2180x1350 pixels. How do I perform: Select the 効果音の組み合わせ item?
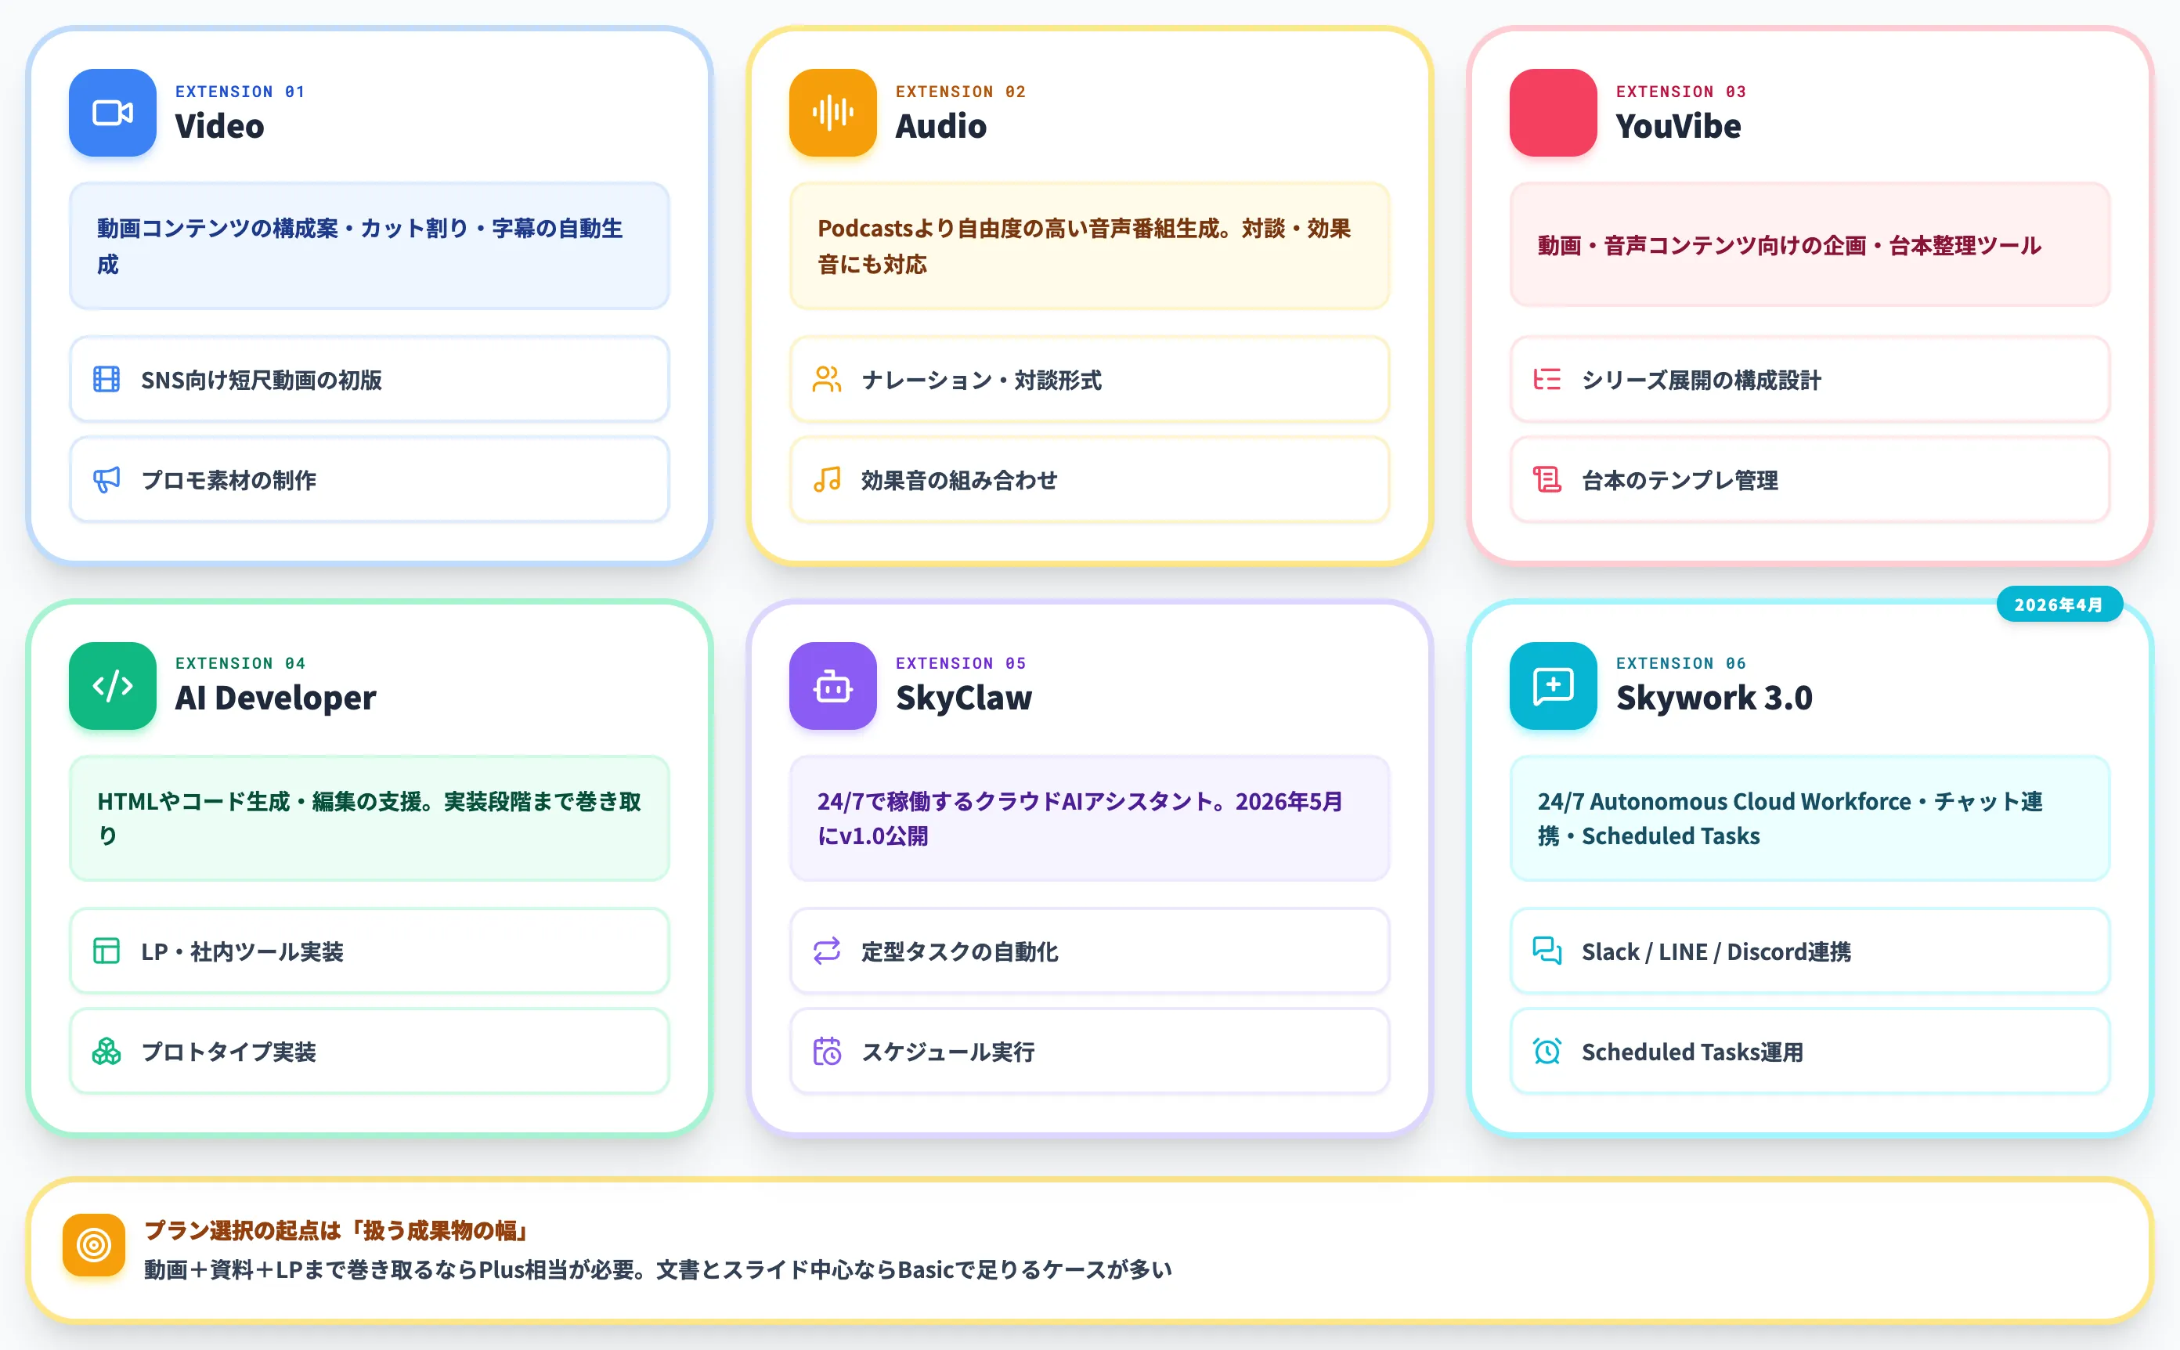[x=1090, y=479]
